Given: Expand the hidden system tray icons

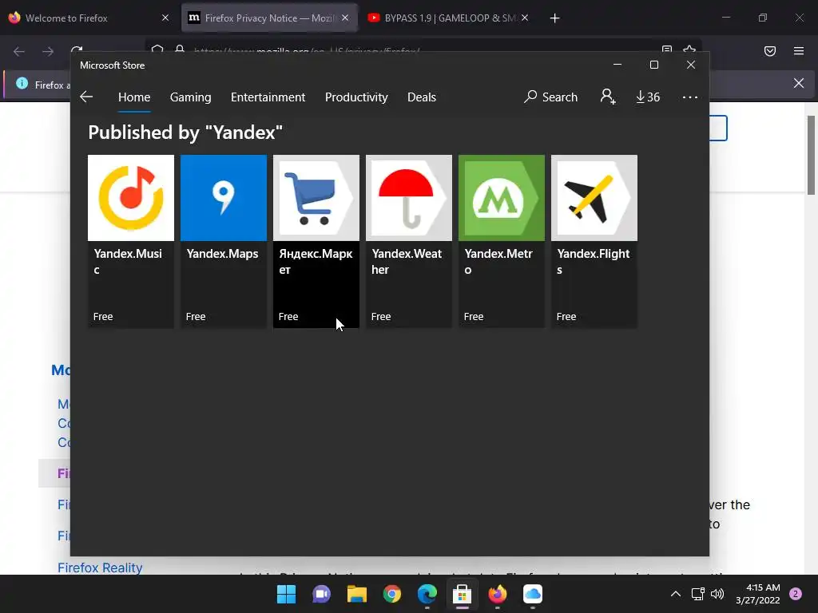Looking at the screenshot, I should 675,594.
